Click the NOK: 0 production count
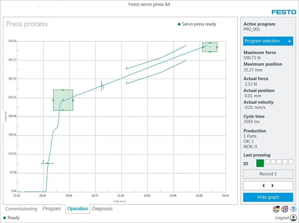299x223 pixels. tap(250, 147)
